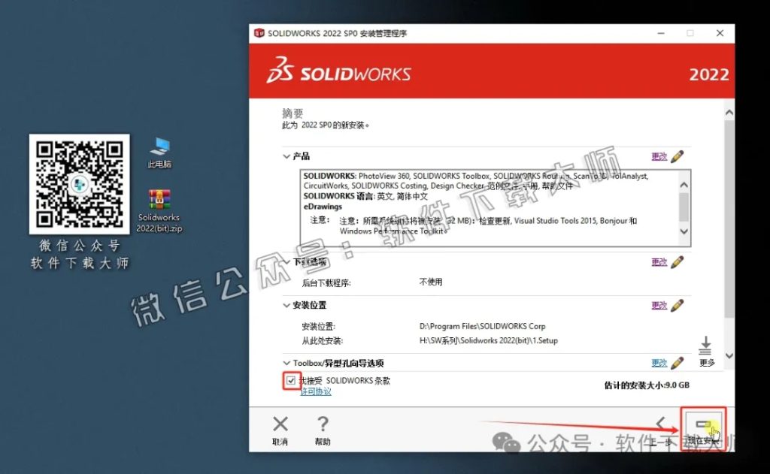Go back using the 上一步 arrow icon
Screen dimensions: 770x474
tap(662, 423)
